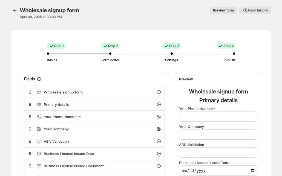The image size is (282, 176).
Task: Select the ABN Validation field row
Action: point(94,142)
